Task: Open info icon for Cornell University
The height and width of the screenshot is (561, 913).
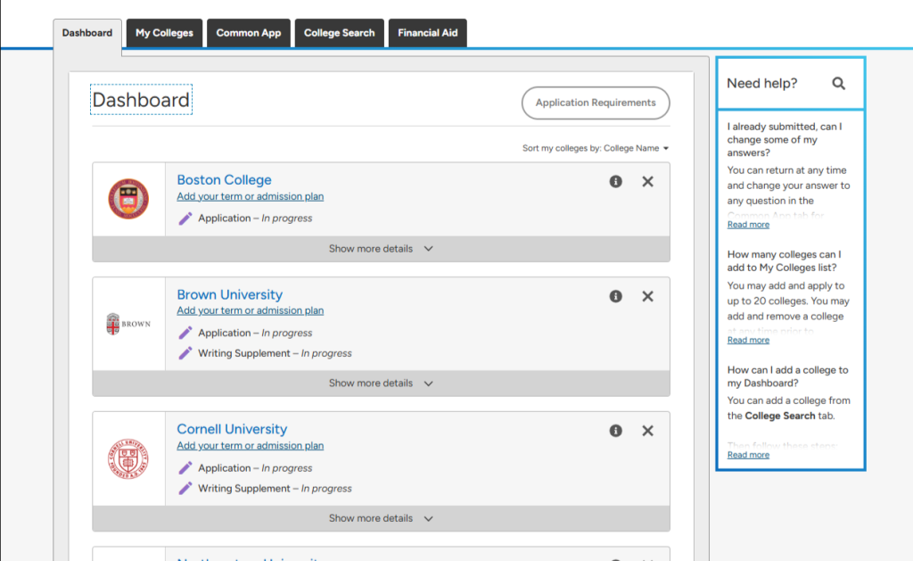Action: [615, 431]
